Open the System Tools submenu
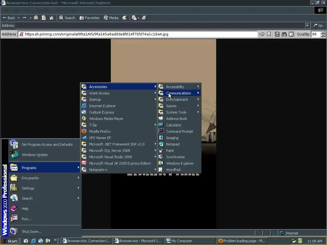Screen dimensions: 327x245 (x=179, y=112)
